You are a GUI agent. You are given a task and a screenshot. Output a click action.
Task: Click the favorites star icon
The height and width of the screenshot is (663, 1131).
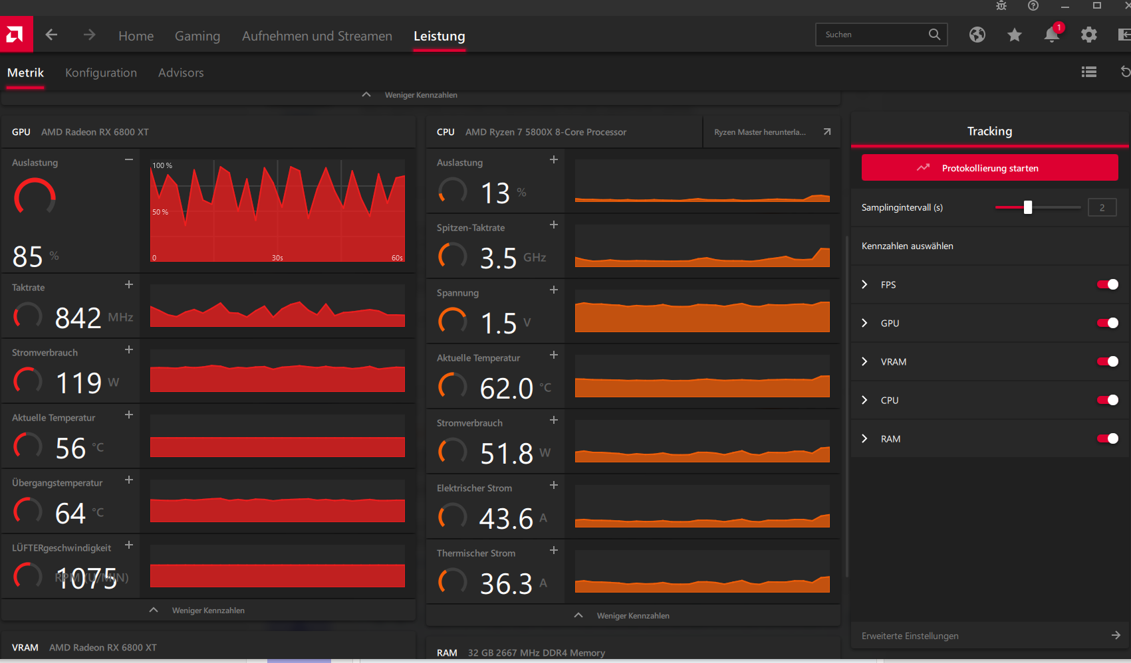1015,35
